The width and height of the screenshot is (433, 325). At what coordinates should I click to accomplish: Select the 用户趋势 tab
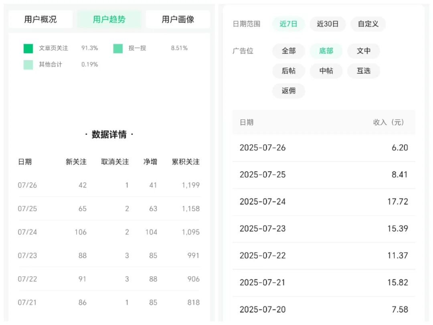pos(109,18)
